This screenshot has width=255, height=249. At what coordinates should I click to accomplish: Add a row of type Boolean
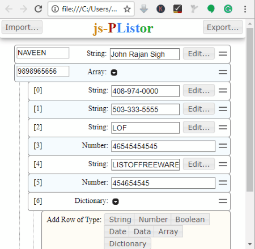pos(190,220)
